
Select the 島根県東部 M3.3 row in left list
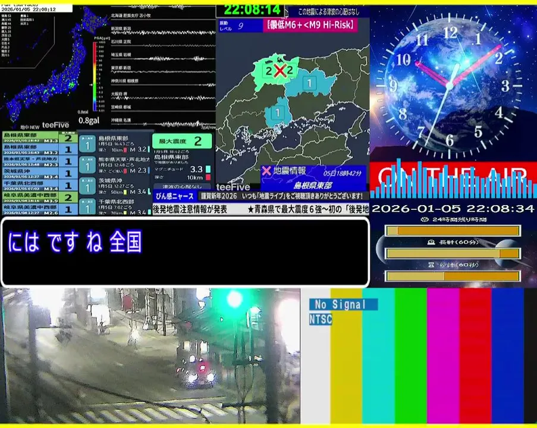pyautogui.click(x=40, y=137)
